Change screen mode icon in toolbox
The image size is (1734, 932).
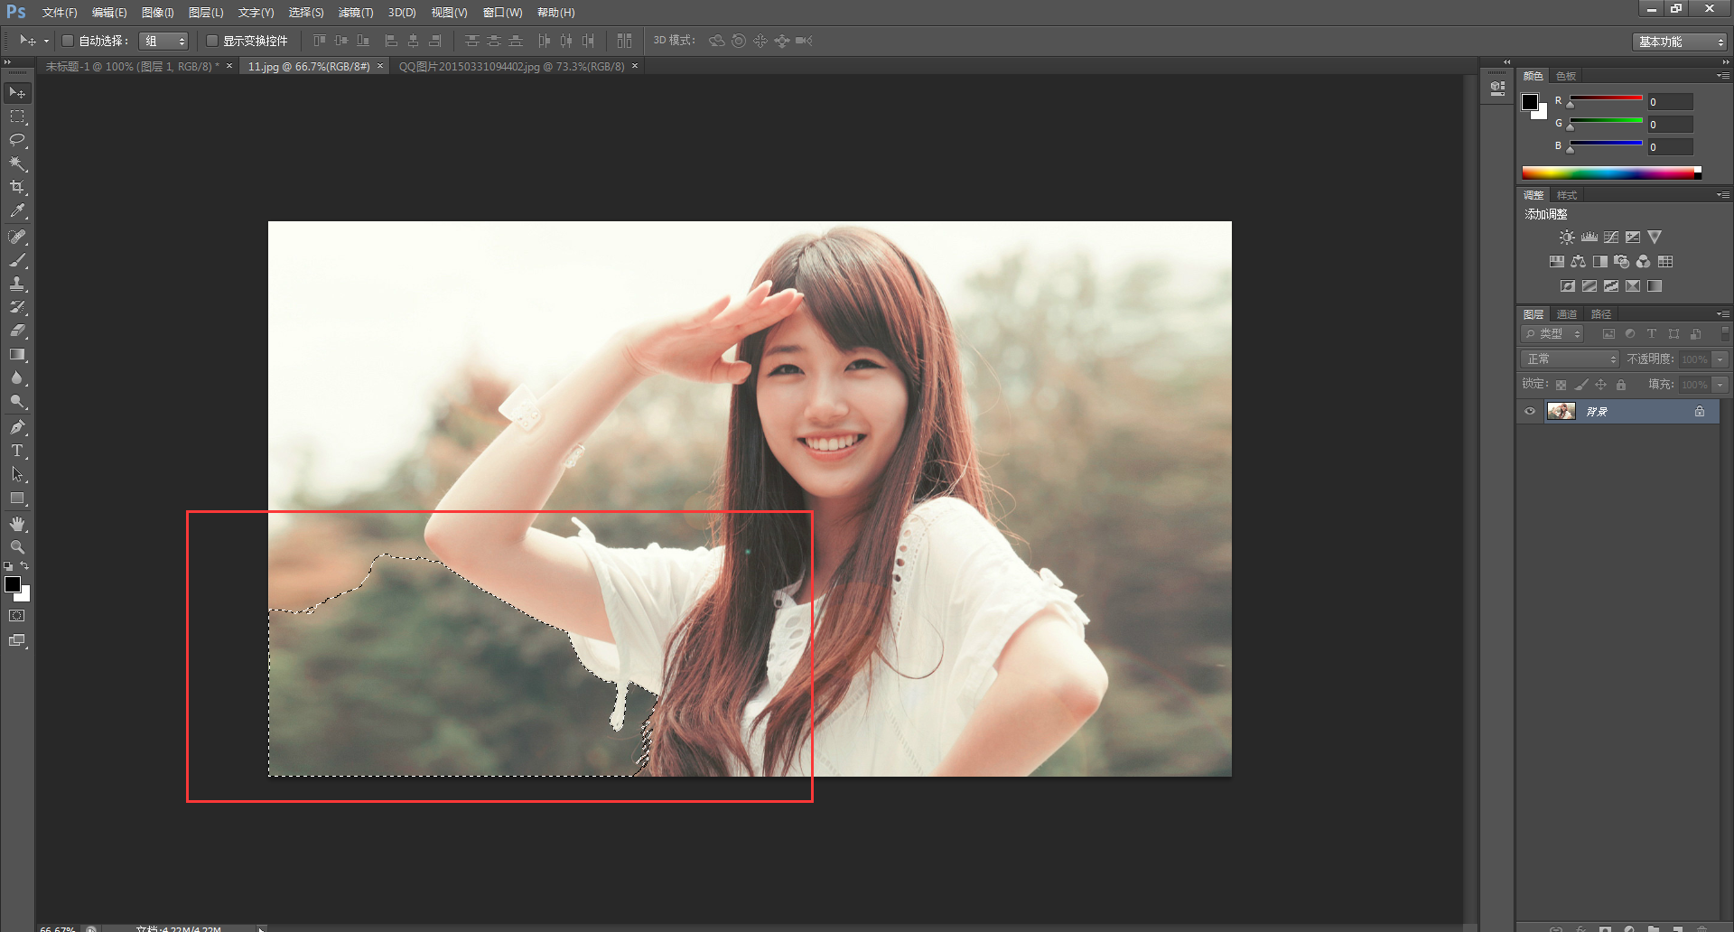click(17, 640)
